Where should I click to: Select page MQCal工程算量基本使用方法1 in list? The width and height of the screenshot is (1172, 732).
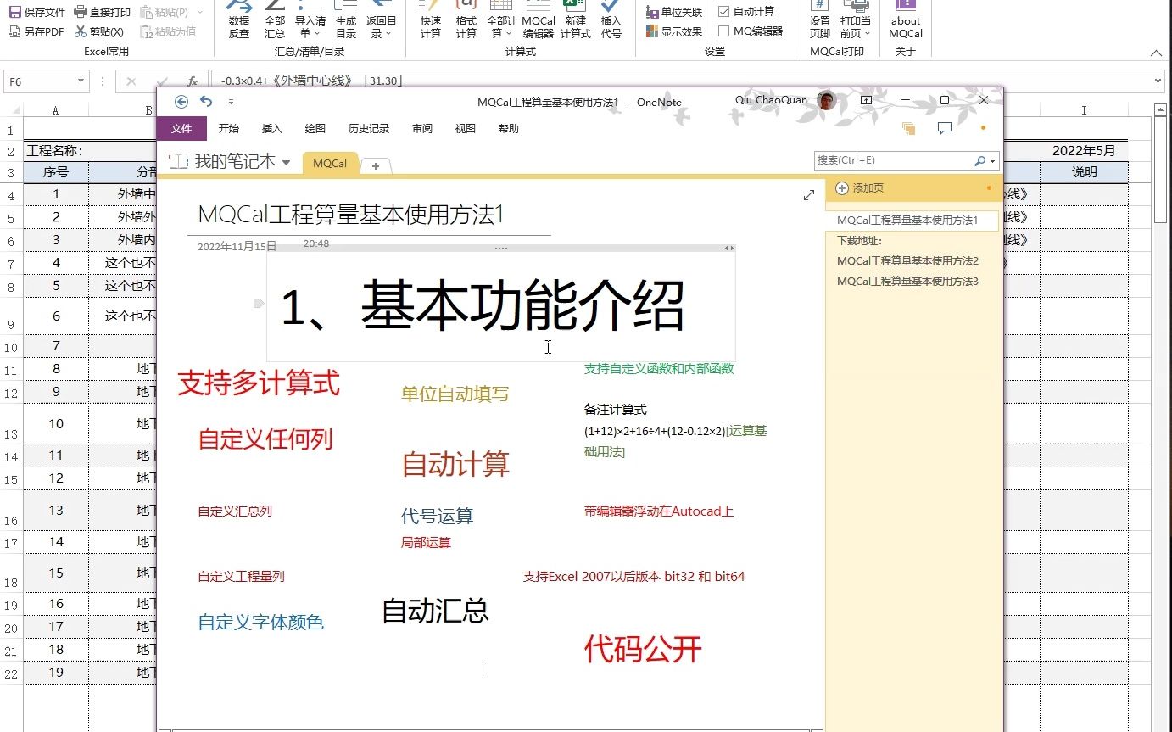pos(907,221)
